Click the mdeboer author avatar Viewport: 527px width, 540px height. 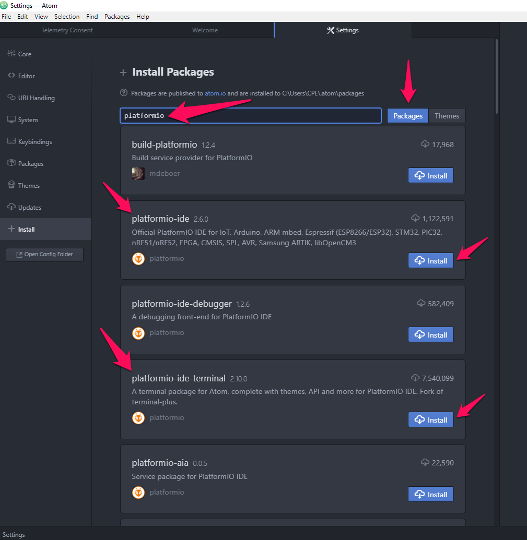click(x=138, y=174)
